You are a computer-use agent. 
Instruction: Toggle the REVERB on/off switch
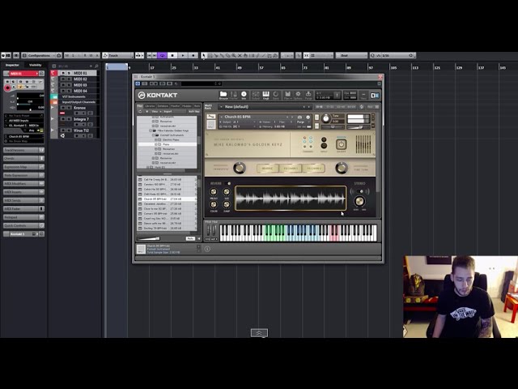pos(227,183)
